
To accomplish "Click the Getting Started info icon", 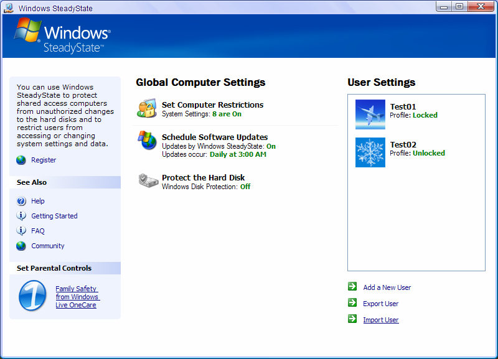I will coord(21,216).
